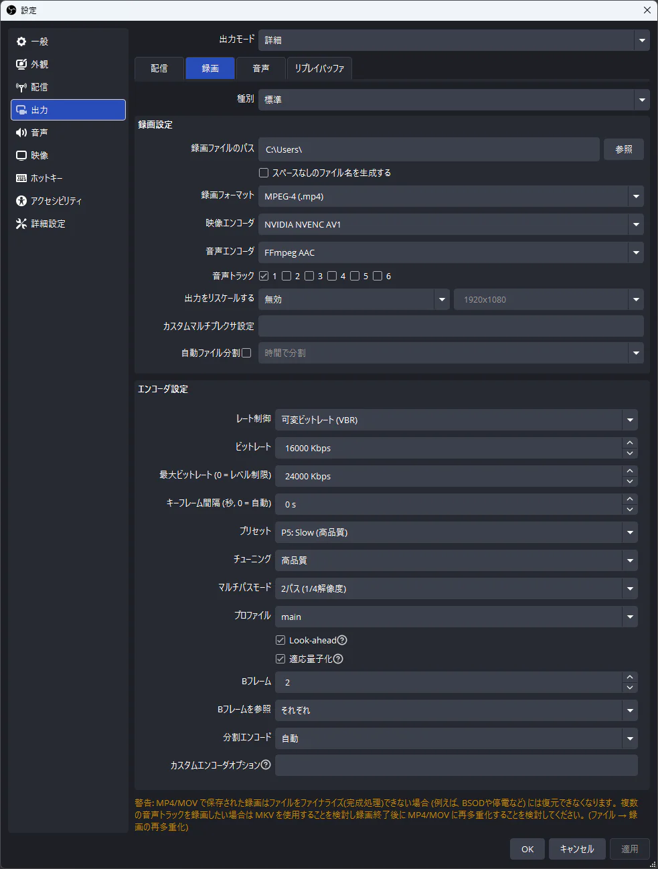Click the Look-ahead help question mark icon
Image resolution: width=658 pixels, height=869 pixels.
point(342,640)
